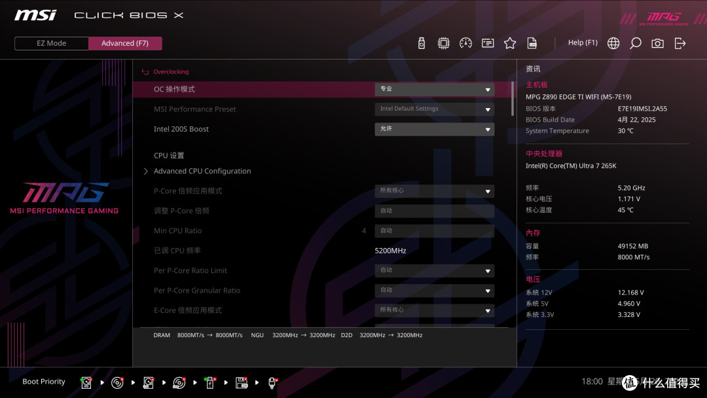Open the MSI Performance Preset dropdown
This screenshot has height=398, width=707.
click(x=434, y=109)
